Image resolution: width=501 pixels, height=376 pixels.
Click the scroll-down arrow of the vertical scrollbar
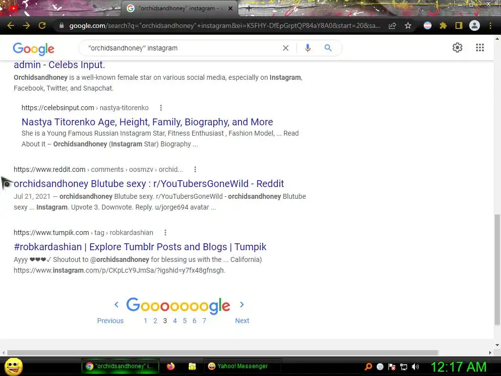point(497,345)
